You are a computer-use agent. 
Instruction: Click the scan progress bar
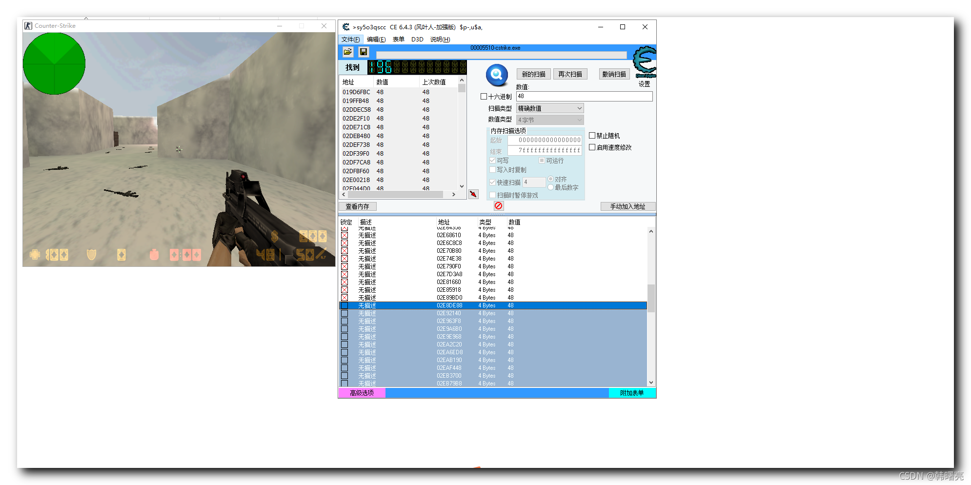tap(502, 55)
